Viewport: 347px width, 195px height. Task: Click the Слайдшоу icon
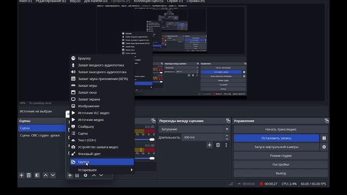click(x=73, y=126)
